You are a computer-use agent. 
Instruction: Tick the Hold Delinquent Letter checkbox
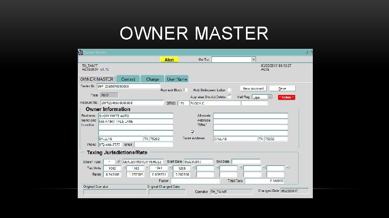pyautogui.click(x=229, y=90)
